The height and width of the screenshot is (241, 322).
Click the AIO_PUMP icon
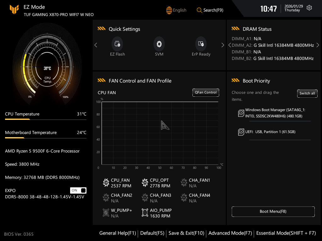(x=145, y=213)
